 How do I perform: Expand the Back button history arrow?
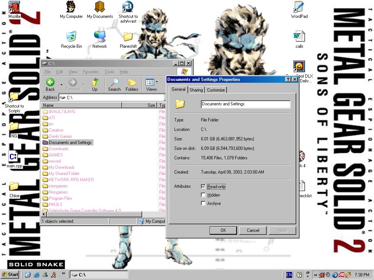tap(61, 85)
